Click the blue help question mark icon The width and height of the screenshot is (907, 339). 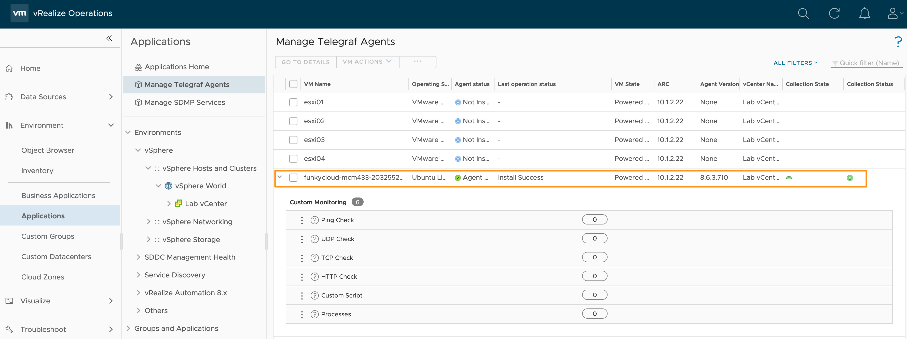coord(898,42)
